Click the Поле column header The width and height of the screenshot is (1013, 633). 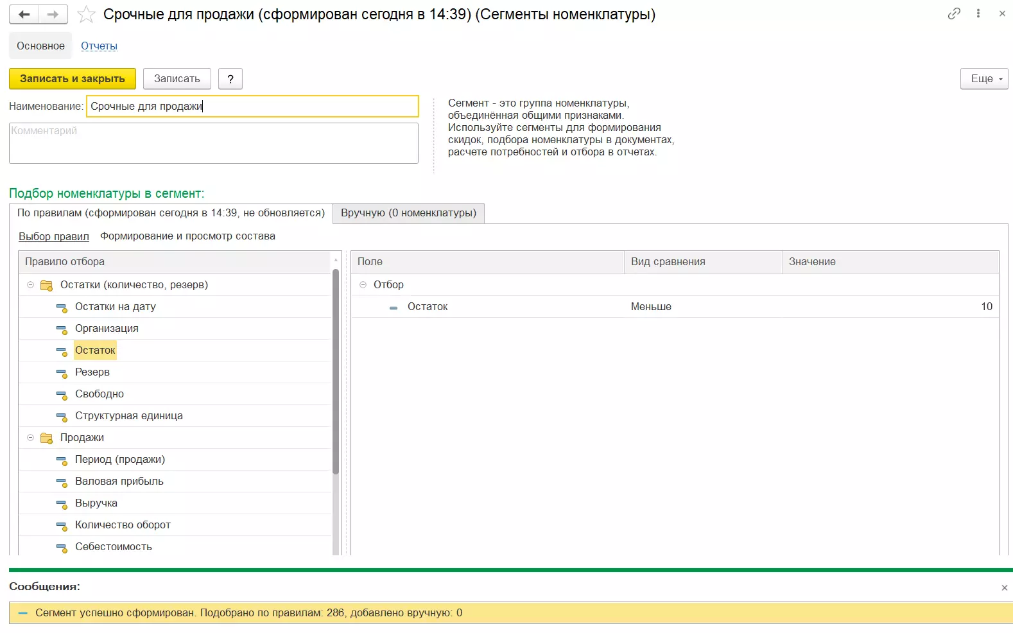pos(487,262)
